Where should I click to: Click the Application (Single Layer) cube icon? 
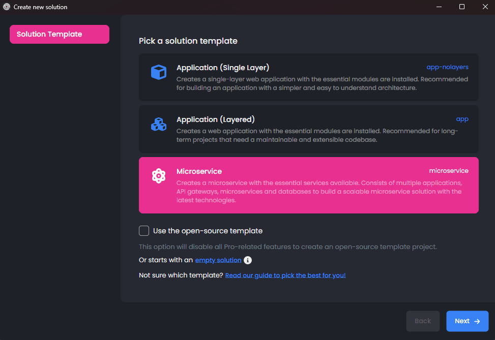click(x=159, y=72)
